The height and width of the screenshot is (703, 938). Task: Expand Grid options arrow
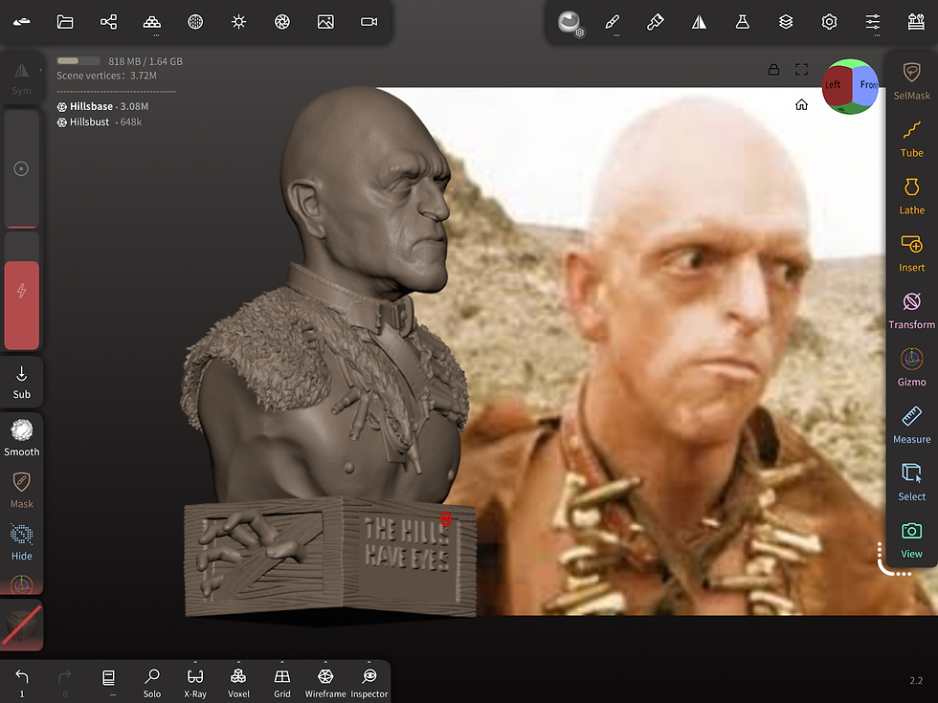point(281,662)
